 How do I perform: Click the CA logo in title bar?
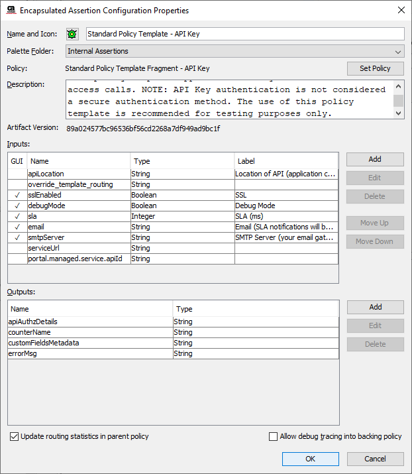(x=9, y=11)
